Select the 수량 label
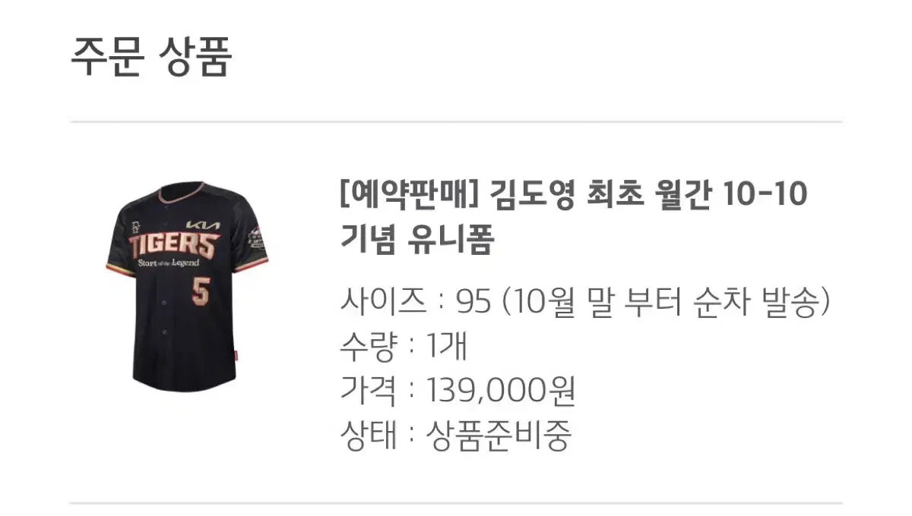This screenshot has width=912, height=516. [368, 348]
